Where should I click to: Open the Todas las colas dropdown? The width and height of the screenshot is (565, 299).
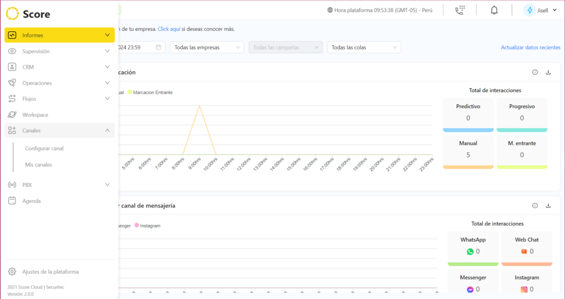(364, 47)
